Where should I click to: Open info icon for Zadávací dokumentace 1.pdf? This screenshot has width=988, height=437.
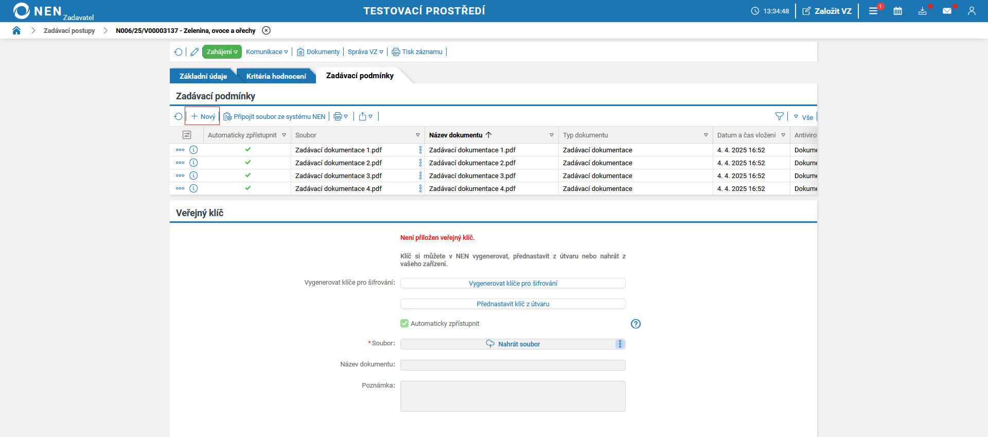click(193, 150)
